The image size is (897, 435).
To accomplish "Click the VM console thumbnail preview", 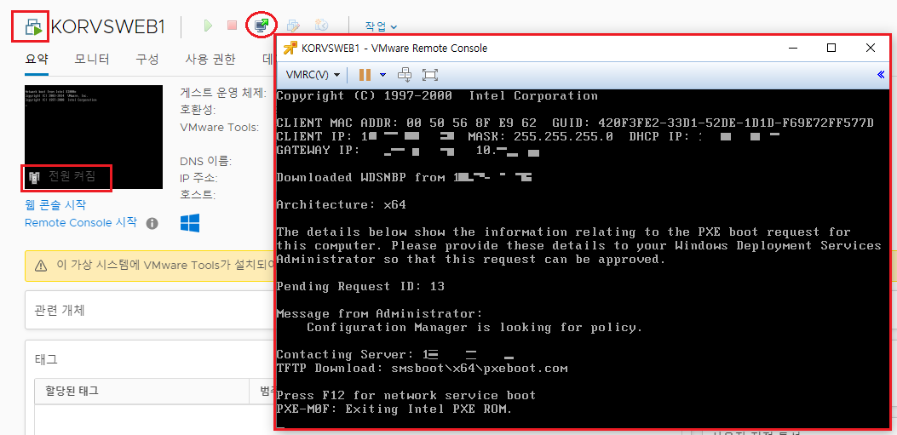I will [x=94, y=137].
